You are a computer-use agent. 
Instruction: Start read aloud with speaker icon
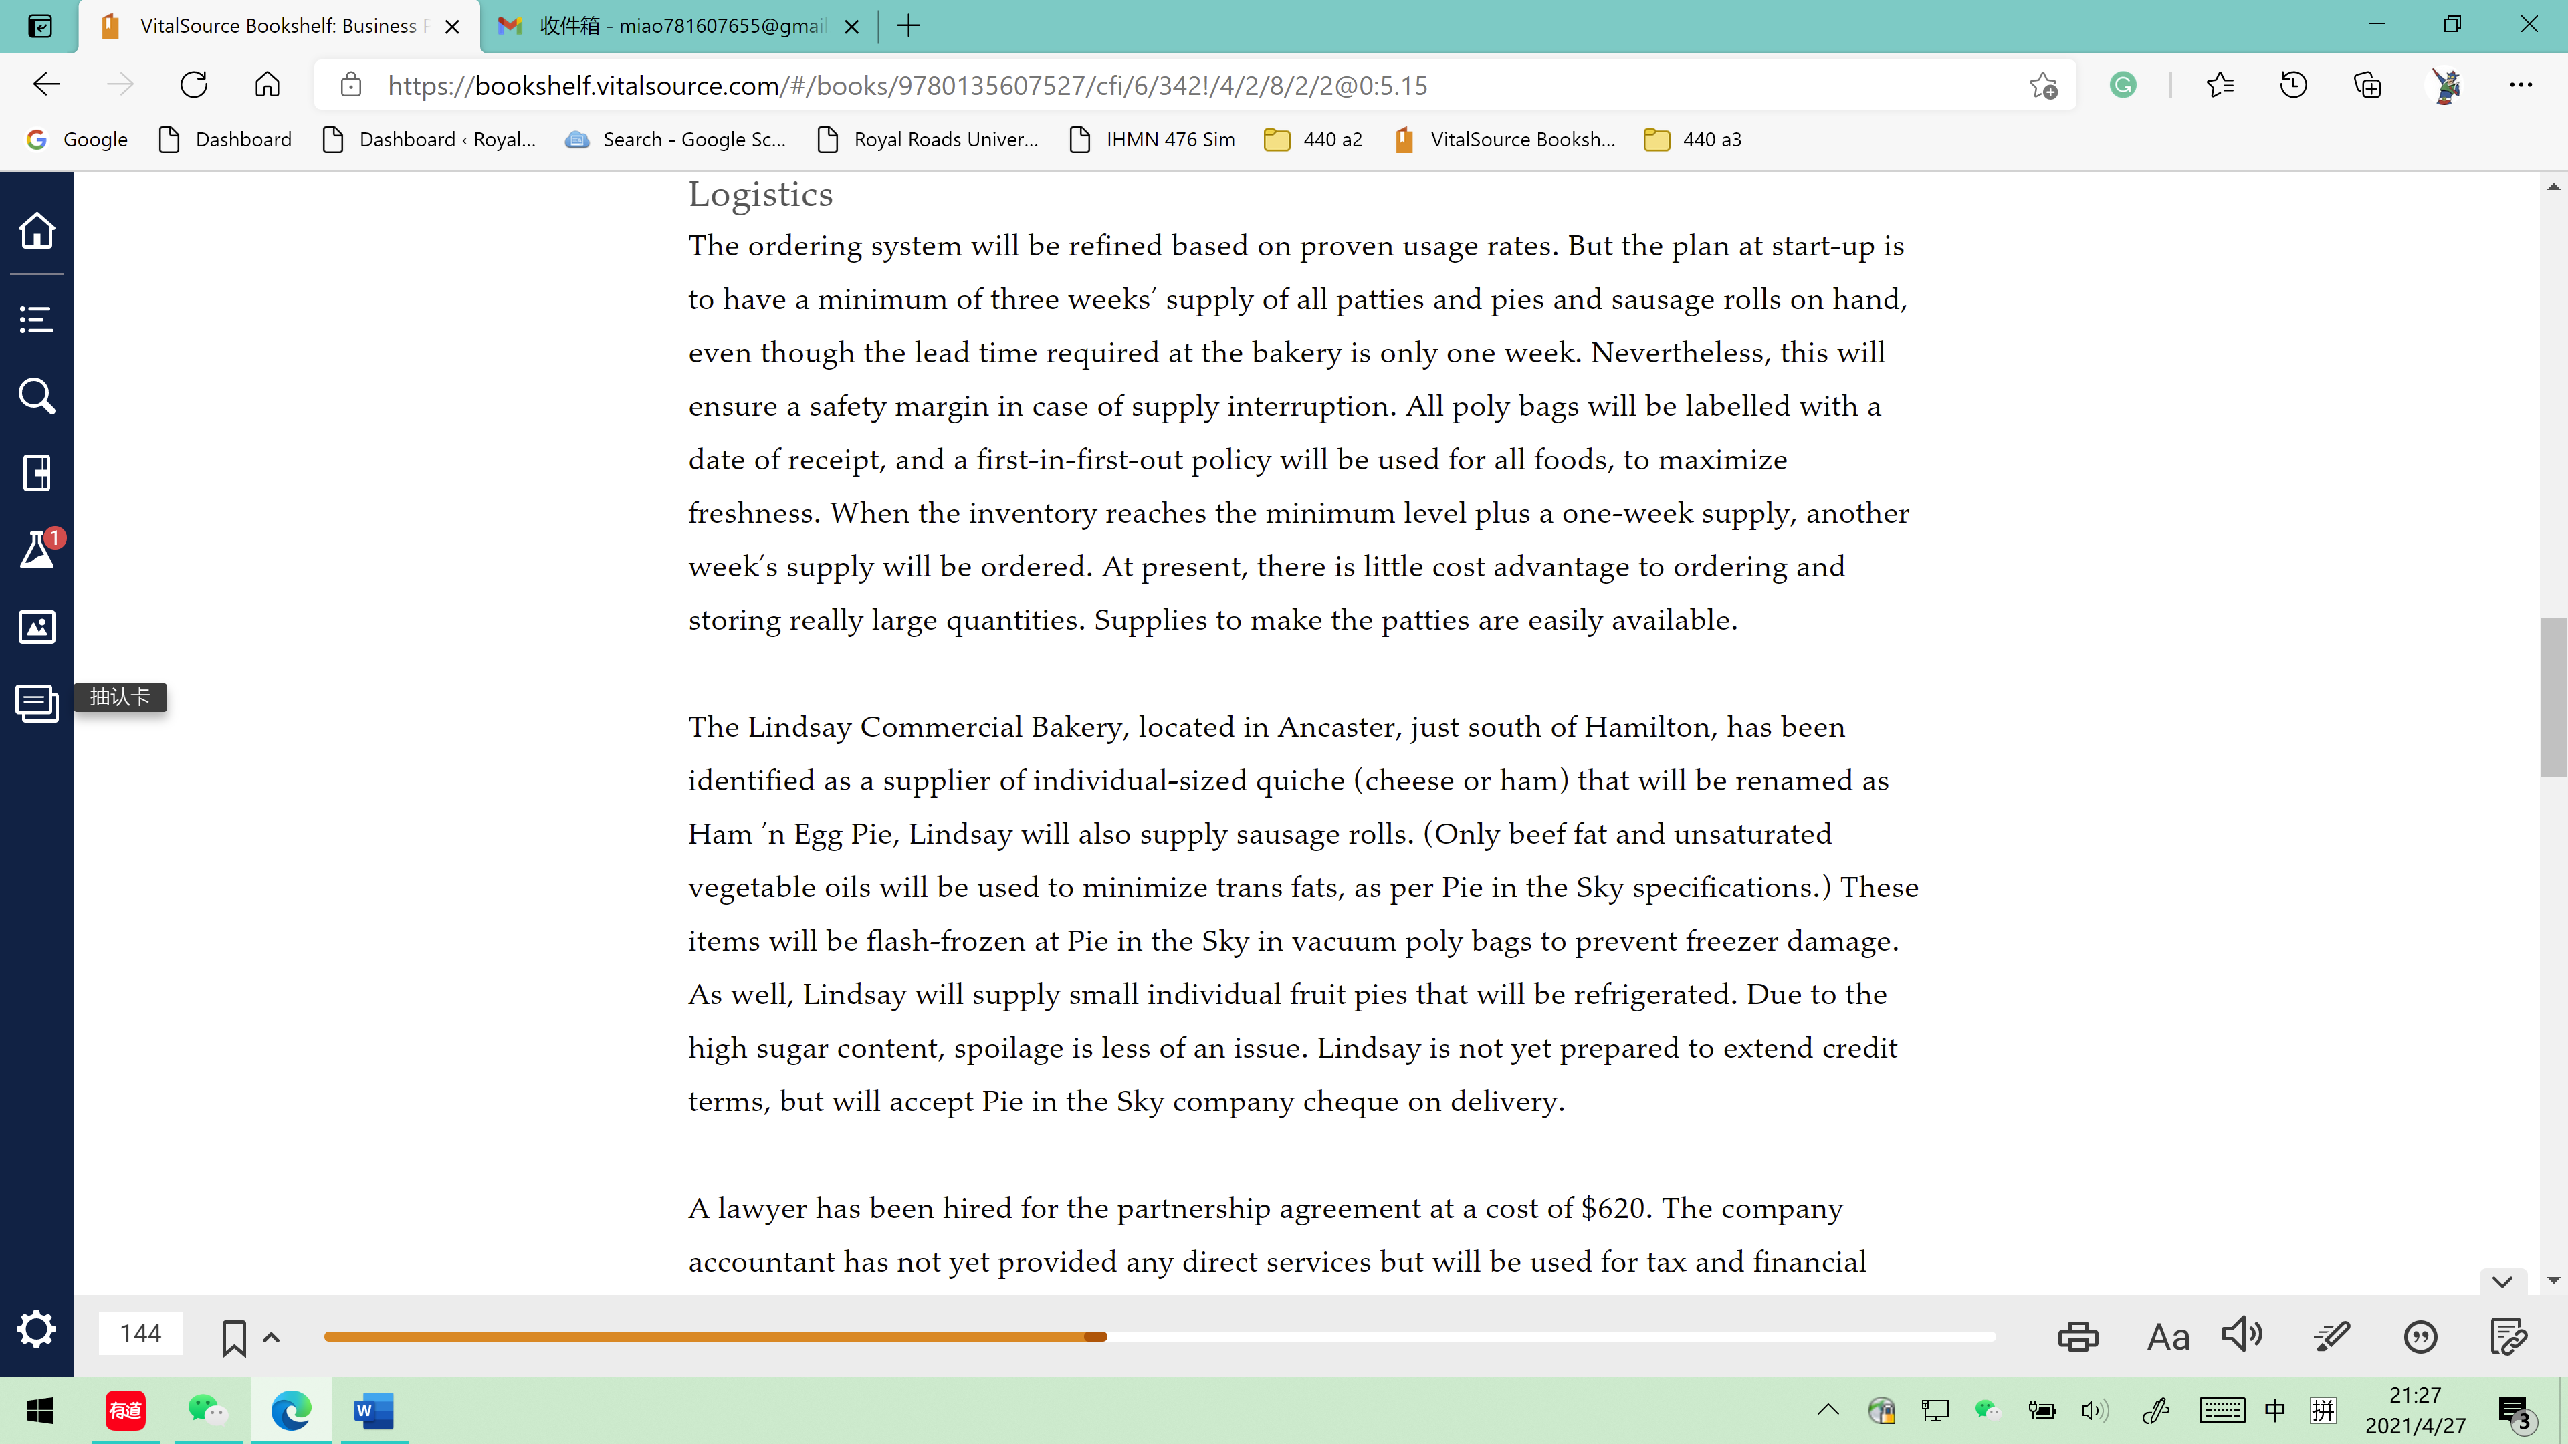point(2243,1334)
